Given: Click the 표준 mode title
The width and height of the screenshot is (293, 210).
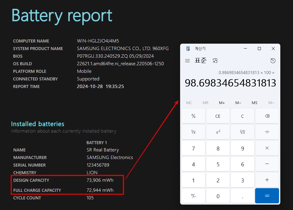Looking at the screenshot, I should coord(200,60).
